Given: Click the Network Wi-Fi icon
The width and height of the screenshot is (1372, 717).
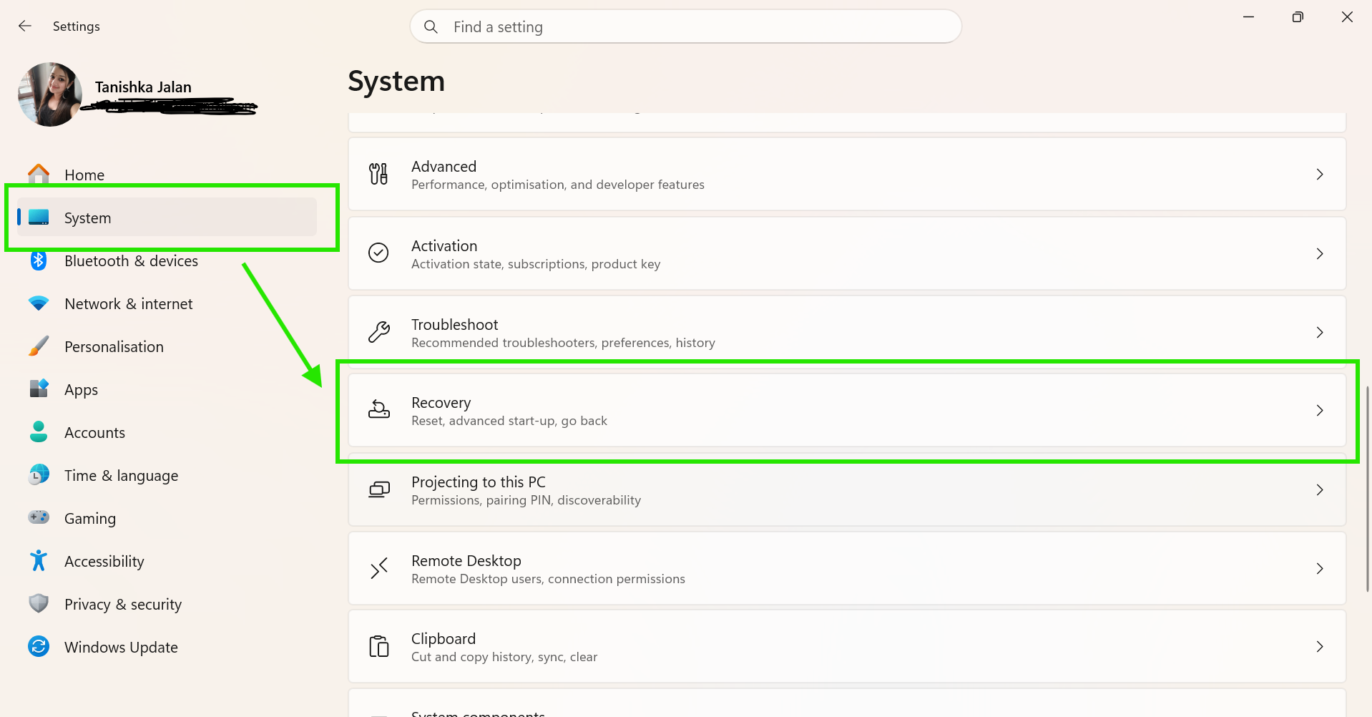Looking at the screenshot, I should click(x=39, y=303).
